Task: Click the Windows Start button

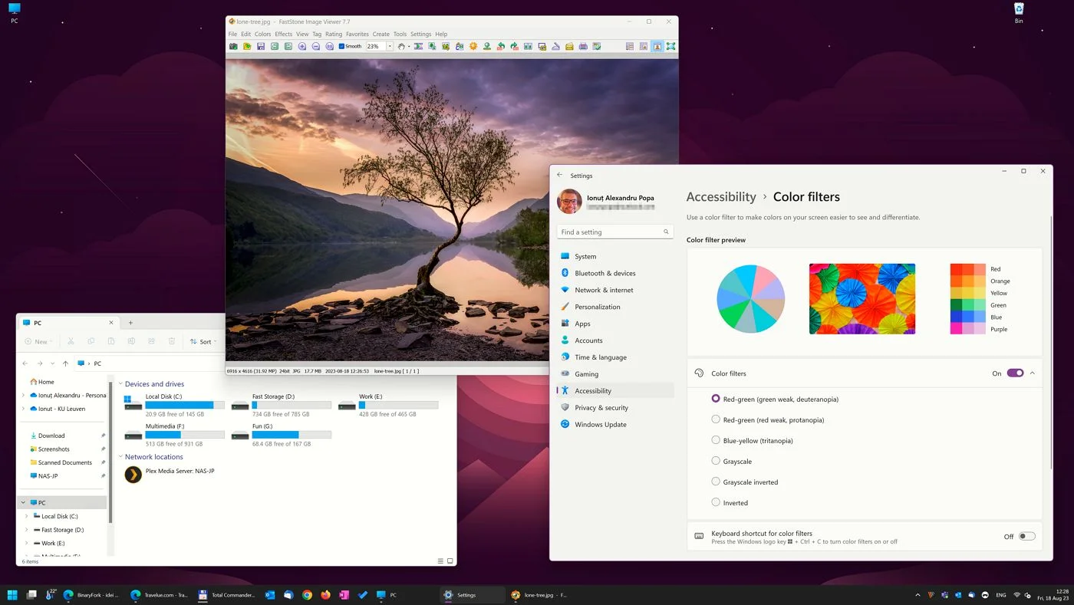Action: pos(12,594)
